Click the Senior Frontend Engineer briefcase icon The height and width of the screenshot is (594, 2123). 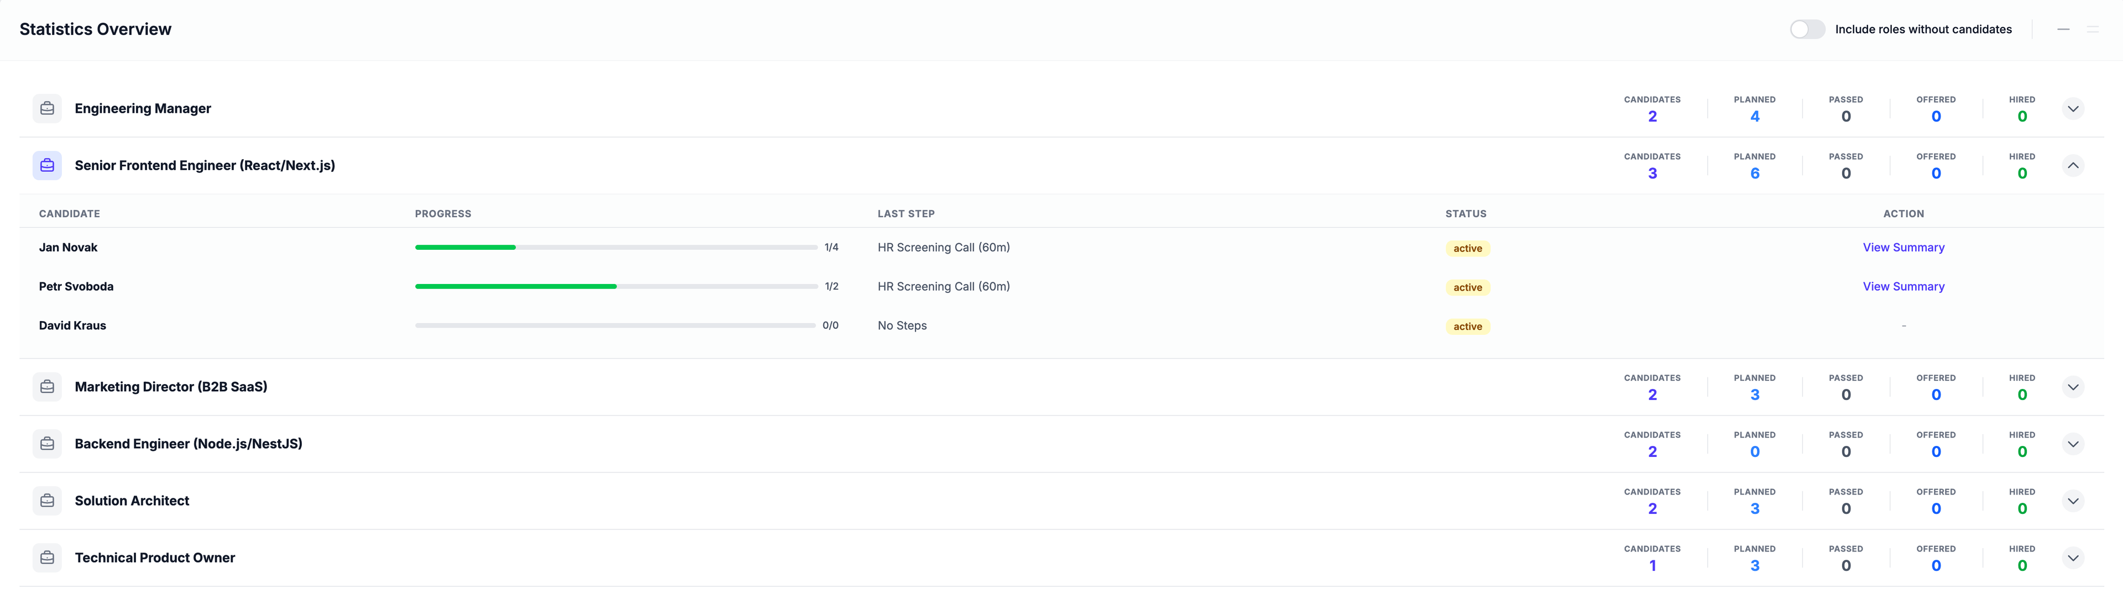[x=47, y=166]
